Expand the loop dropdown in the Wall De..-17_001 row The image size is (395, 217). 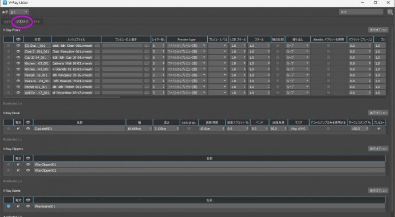coord(297,93)
